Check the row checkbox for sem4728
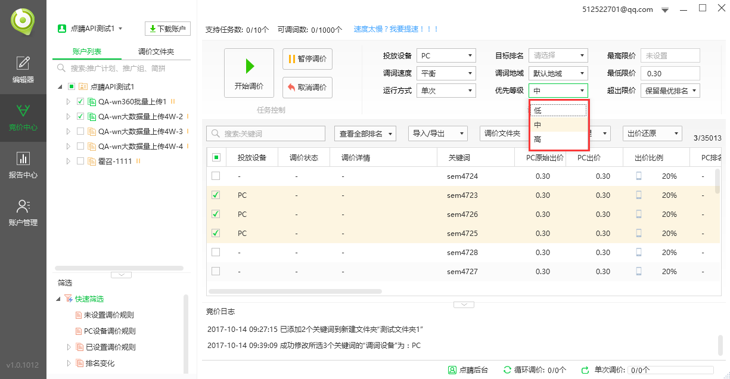Viewport: 730px width, 379px height. click(216, 252)
